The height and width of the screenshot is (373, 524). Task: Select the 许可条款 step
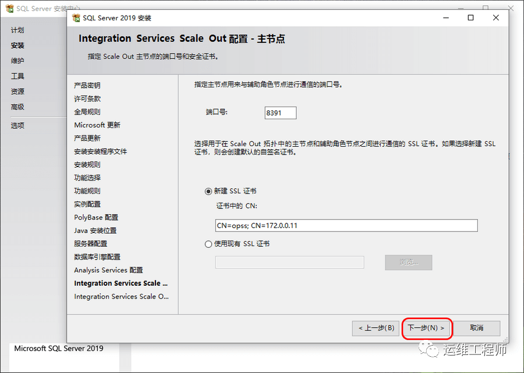(87, 99)
